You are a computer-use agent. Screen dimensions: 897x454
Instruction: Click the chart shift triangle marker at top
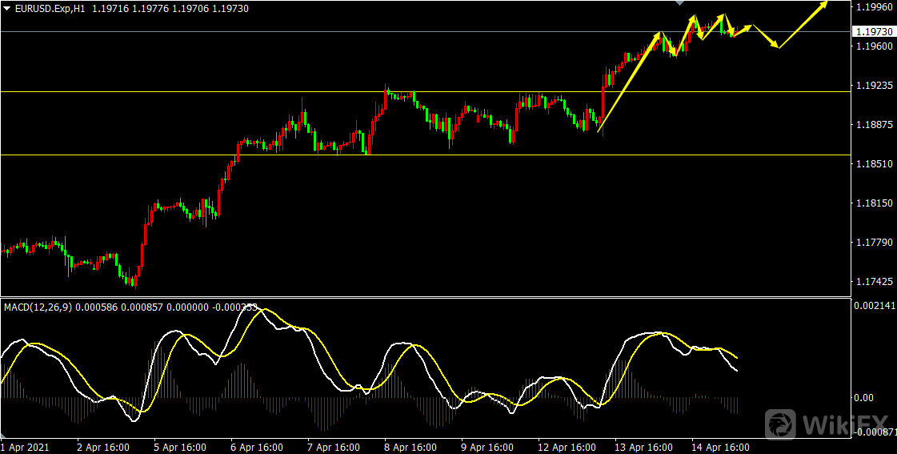click(680, 3)
